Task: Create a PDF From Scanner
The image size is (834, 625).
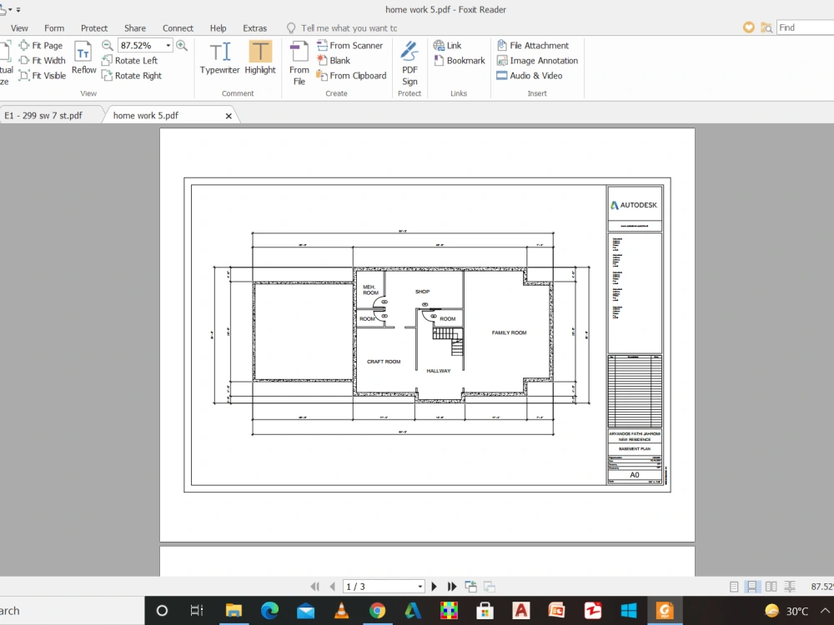Action: pyautogui.click(x=350, y=45)
